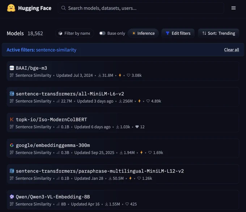The width and height of the screenshot is (246, 212).
Task: Click the Google G logo icon
Action: 12,145
